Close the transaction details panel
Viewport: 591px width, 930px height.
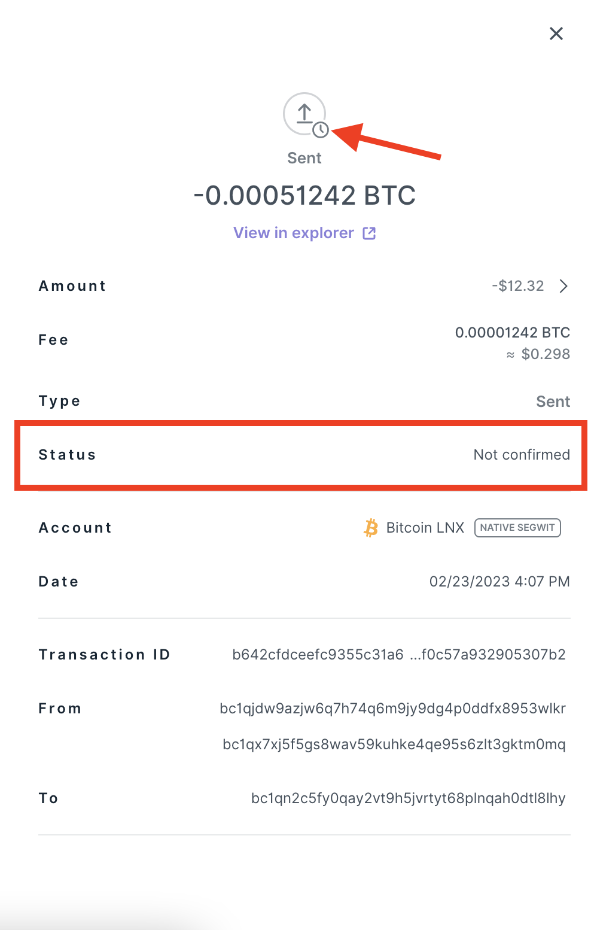(556, 34)
